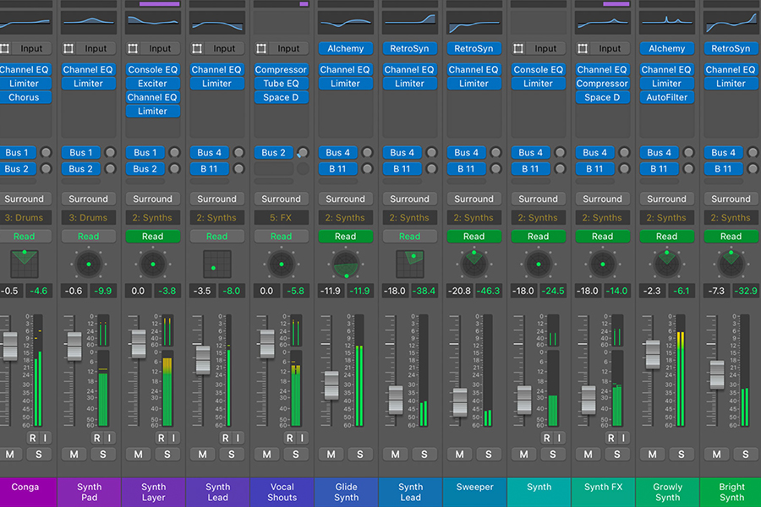Open the surround panner on Synth Pad channel

88,264
